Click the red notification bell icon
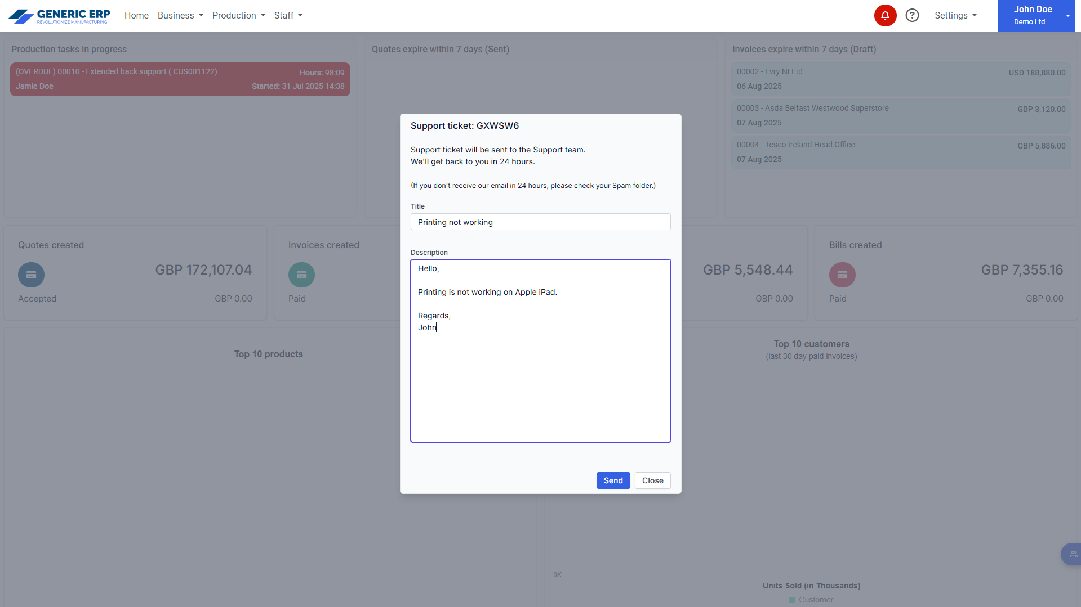This screenshot has height=607, width=1081. pos(885,15)
